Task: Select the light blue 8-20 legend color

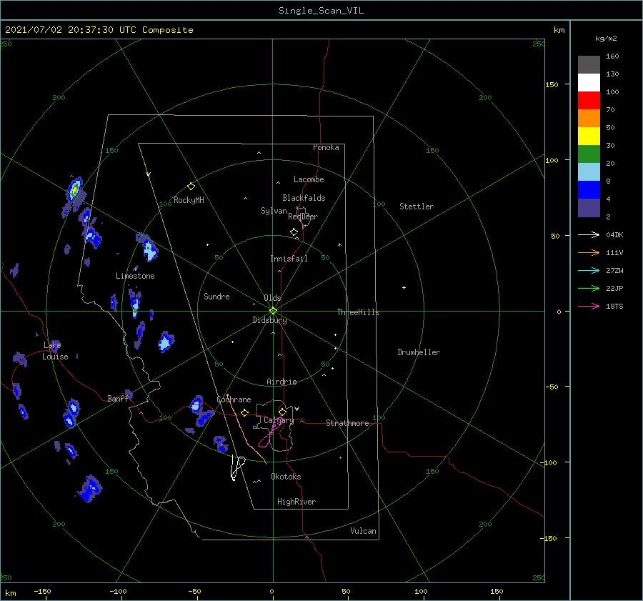Action: point(589,172)
